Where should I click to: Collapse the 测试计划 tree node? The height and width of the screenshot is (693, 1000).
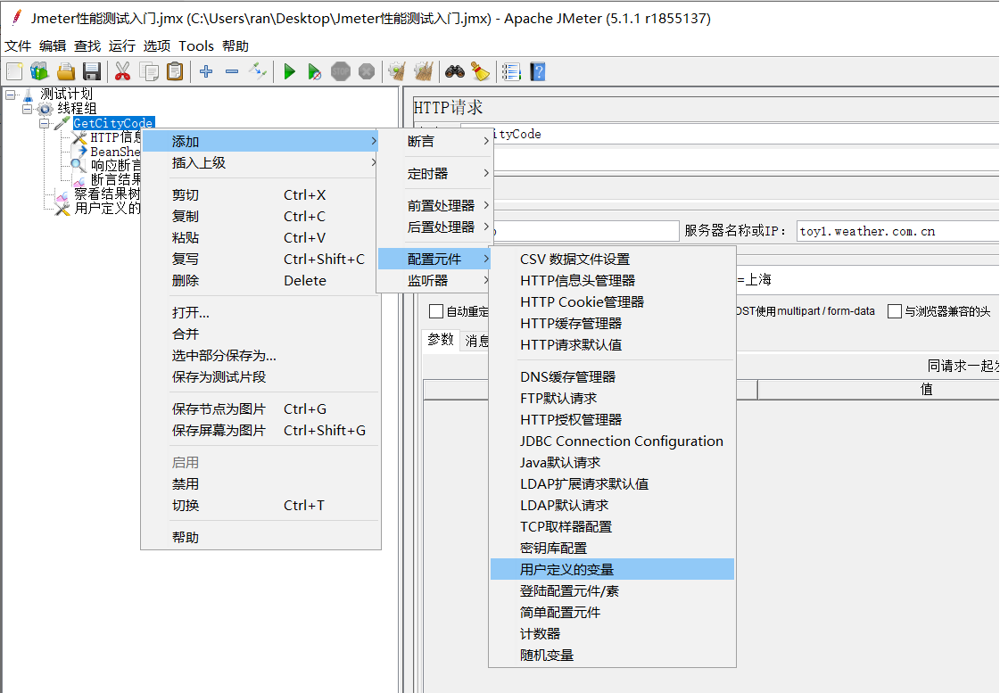coord(10,95)
